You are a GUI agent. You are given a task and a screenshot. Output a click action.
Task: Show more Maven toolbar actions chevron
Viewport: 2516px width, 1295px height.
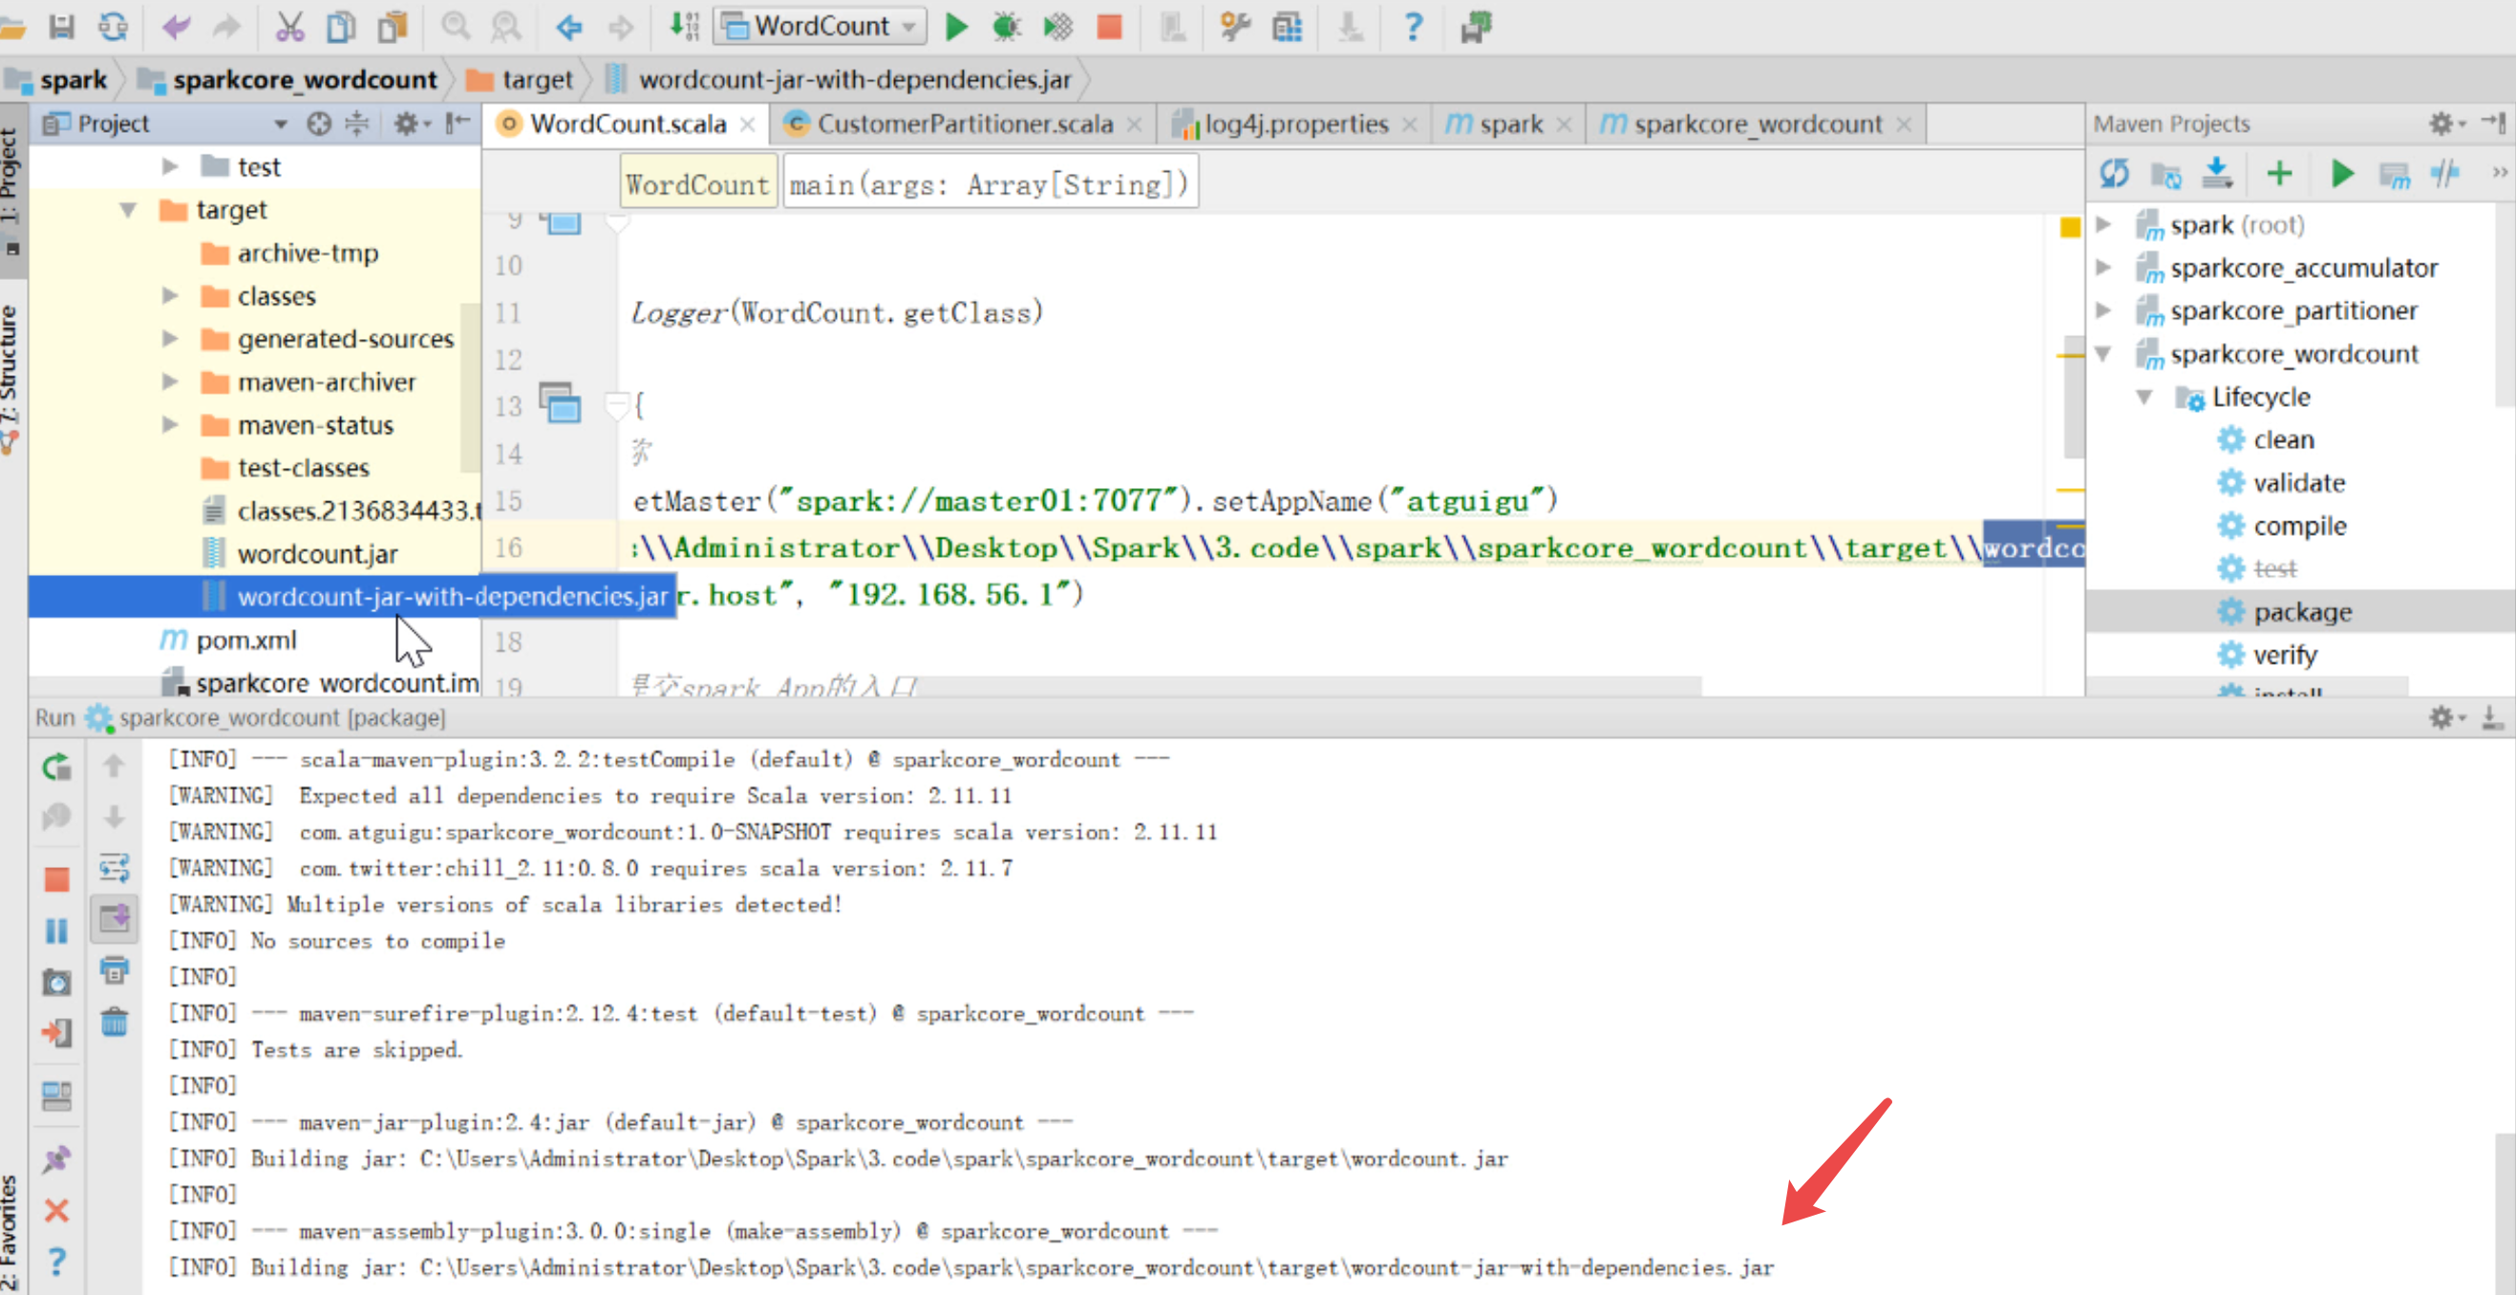2500,173
